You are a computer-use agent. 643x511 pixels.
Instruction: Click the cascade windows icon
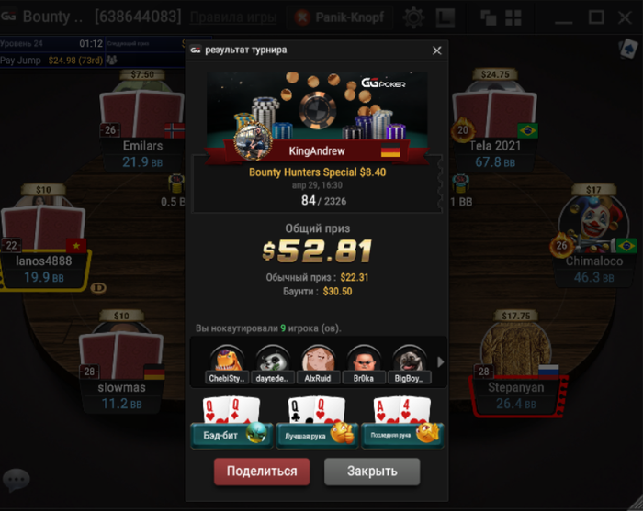488,18
